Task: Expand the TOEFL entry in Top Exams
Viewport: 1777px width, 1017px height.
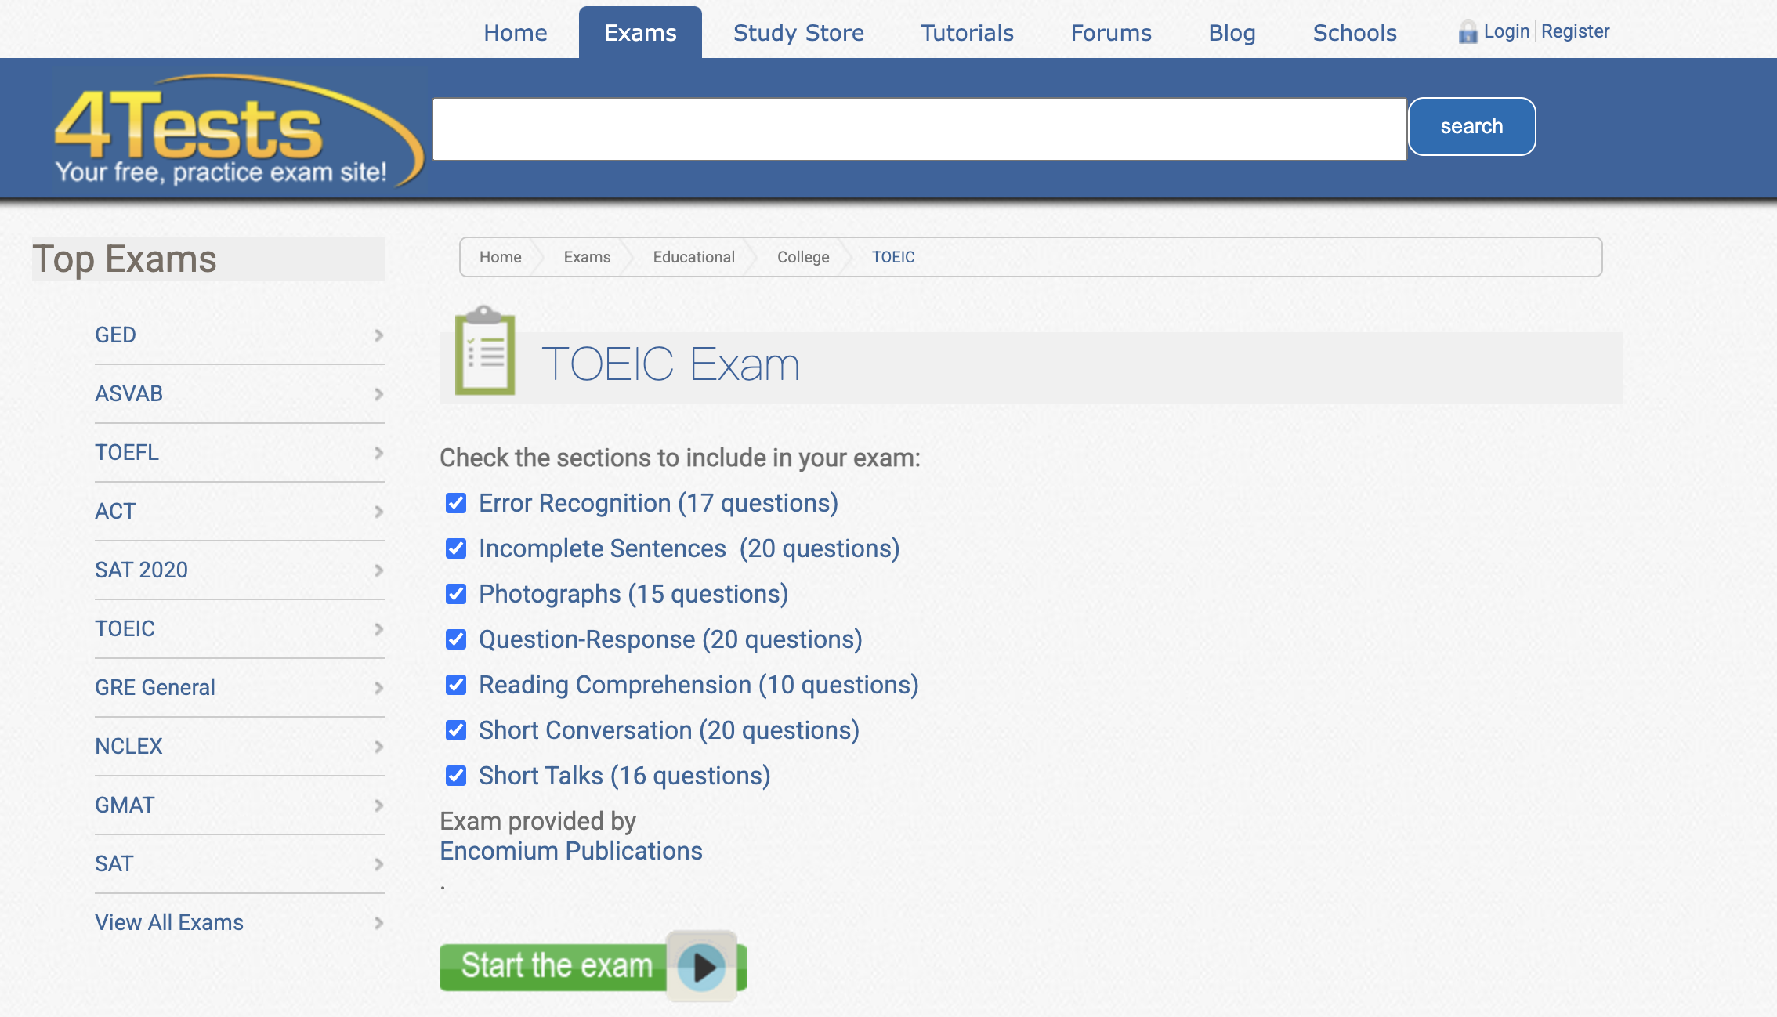Action: click(x=127, y=452)
